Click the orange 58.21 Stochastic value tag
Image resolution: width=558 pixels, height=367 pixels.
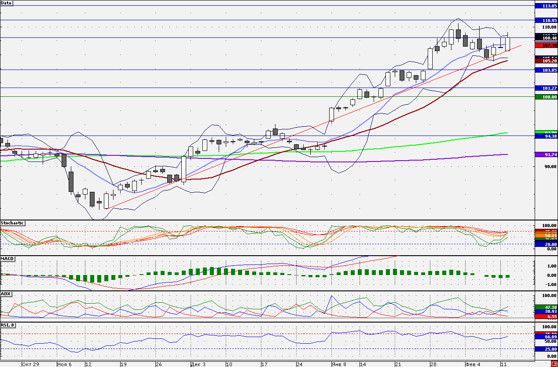click(546, 236)
